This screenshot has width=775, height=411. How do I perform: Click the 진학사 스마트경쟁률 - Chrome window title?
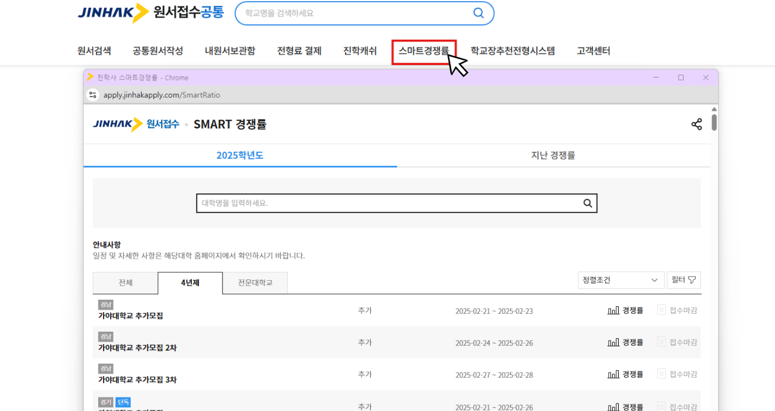click(x=142, y=78)
